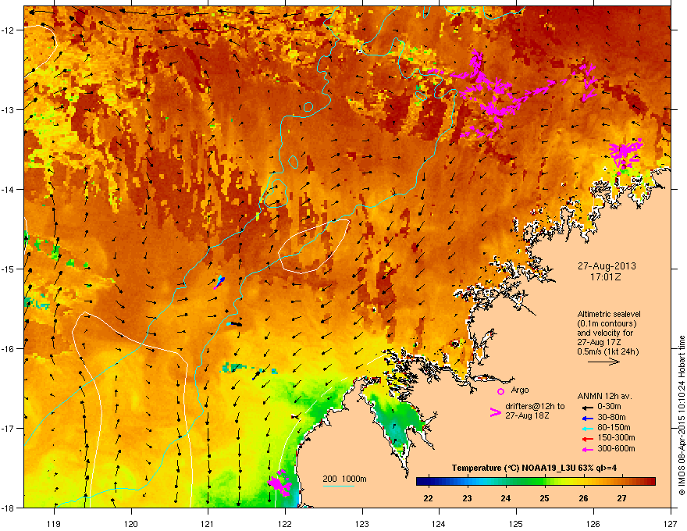
Task: Click longitude axis label 121
Action: (208, 523)
